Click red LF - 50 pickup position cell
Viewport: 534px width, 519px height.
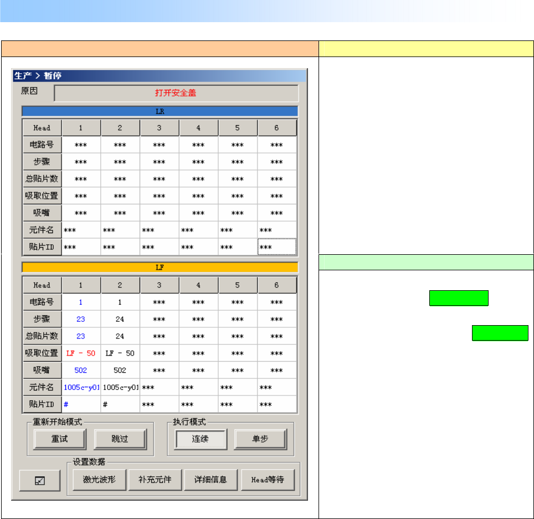pos(81,353)
